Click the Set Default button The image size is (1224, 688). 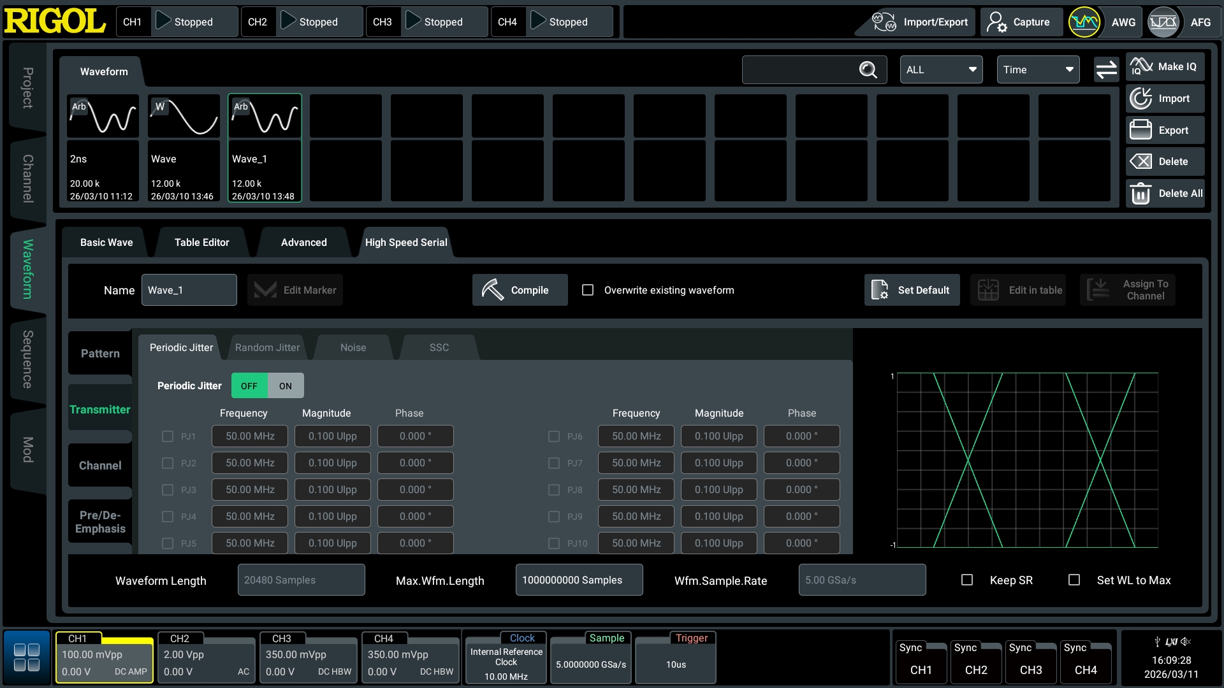[x=912, y=290]
